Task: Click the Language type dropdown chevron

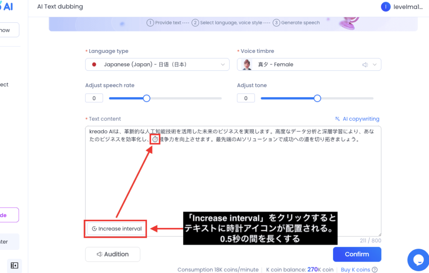Action: (x=223, y=65)
